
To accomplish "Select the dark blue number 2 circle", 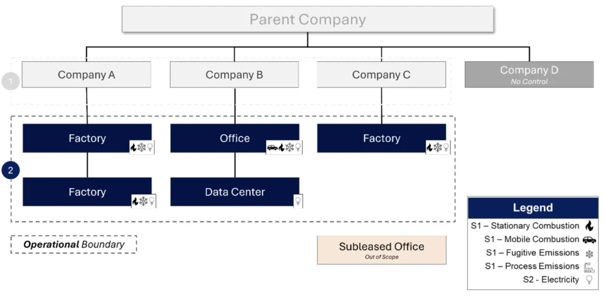I will (11, 170).
